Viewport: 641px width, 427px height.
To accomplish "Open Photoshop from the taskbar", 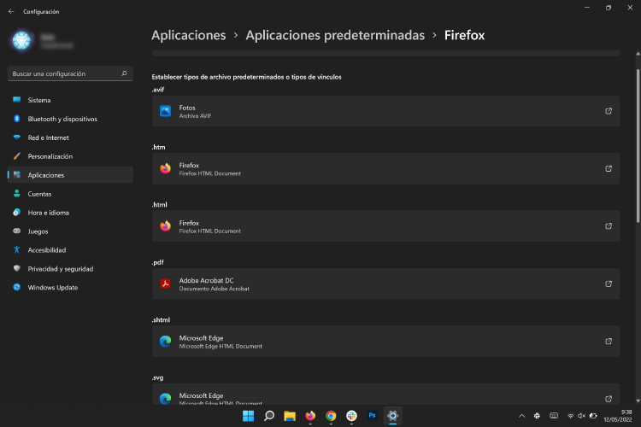I will [373, 416].
